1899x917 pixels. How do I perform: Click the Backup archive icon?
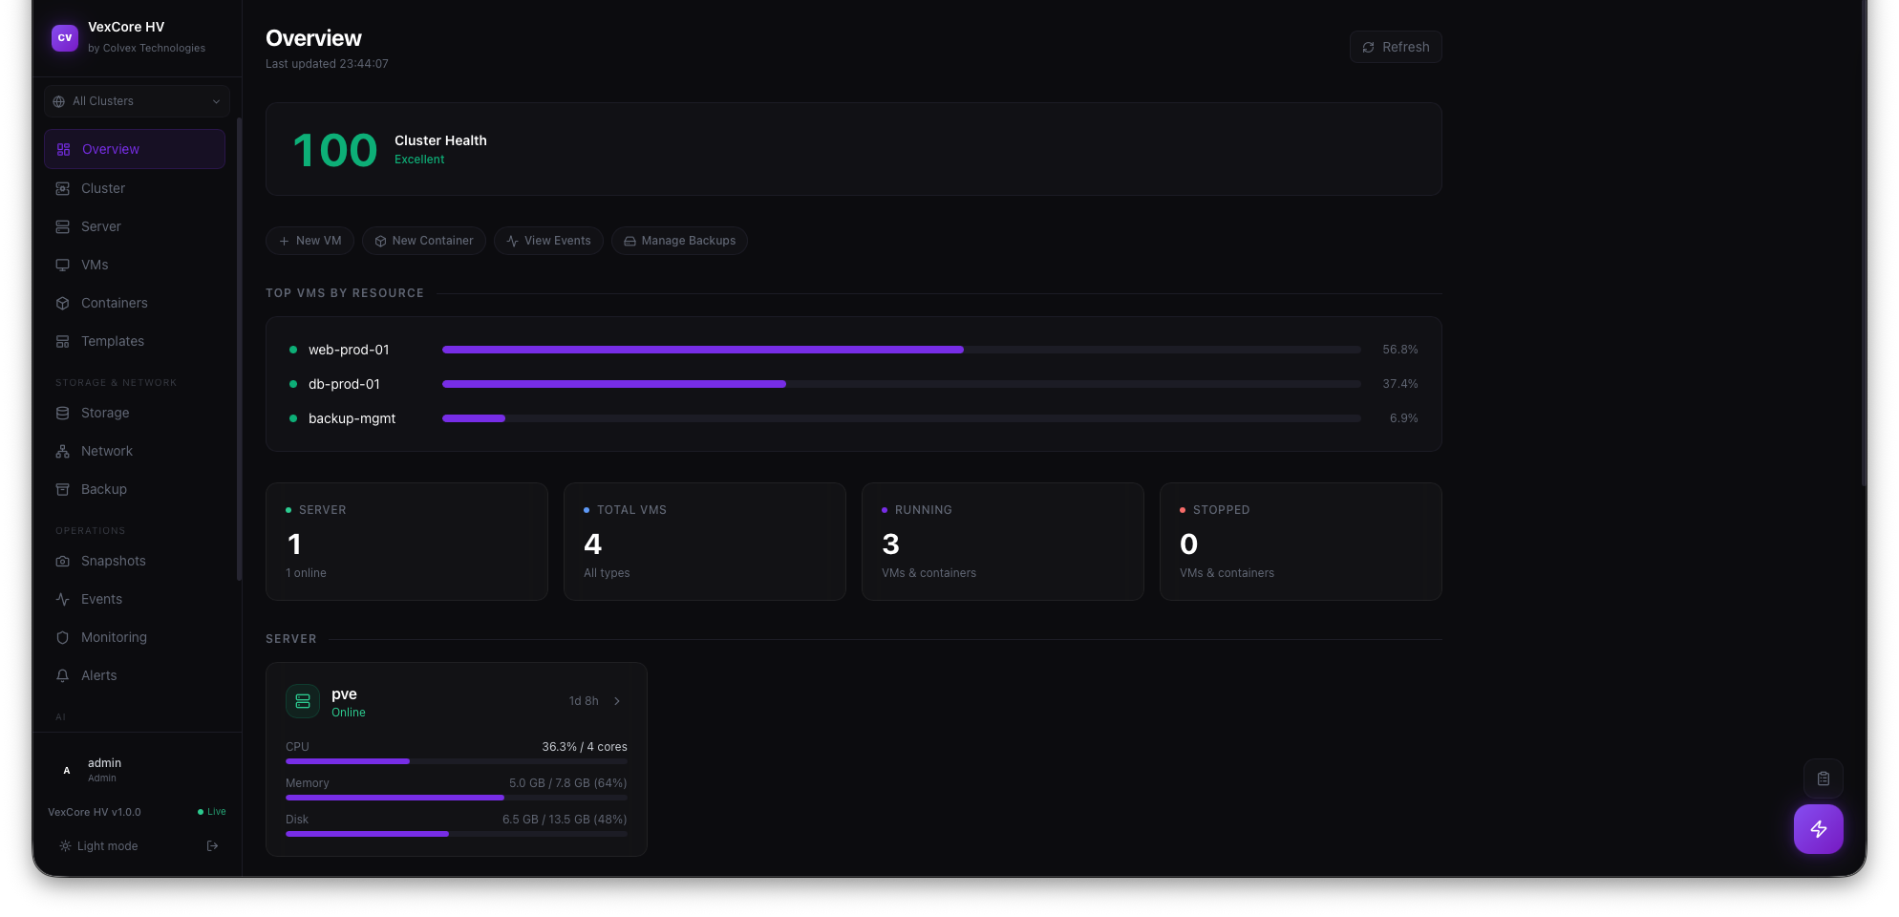(x=62, y=489)
